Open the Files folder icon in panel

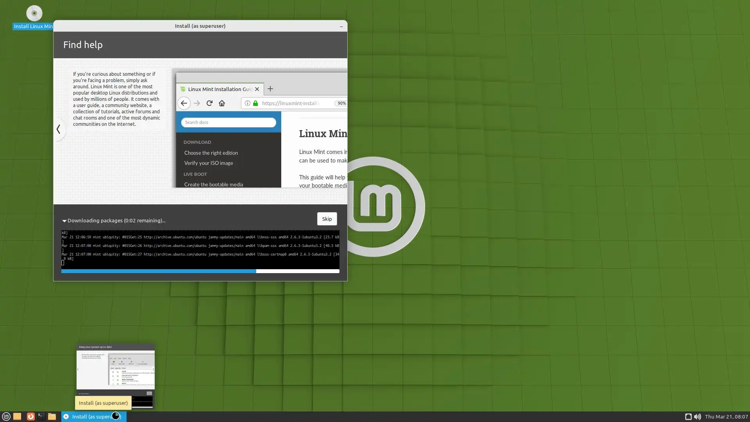(x=52, y=417)
